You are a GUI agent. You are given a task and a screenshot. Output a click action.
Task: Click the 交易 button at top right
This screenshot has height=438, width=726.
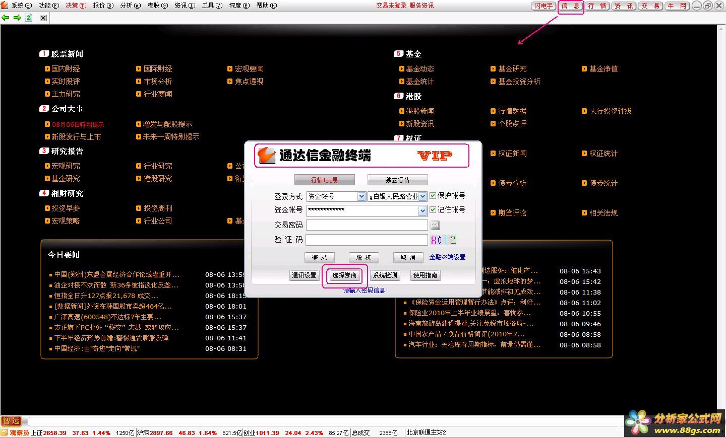pyautogui.click(x=650, y=6)
